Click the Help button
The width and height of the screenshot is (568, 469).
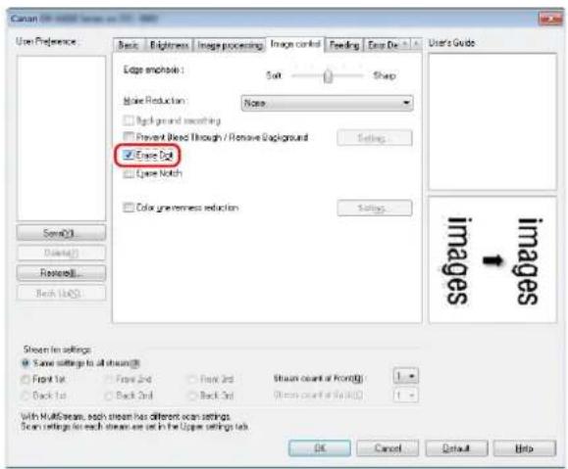pyautogui.click(x=525, y=448)
